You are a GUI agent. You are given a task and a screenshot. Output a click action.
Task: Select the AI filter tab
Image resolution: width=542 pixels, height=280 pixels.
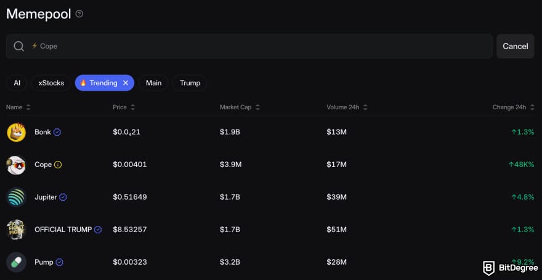[17, 83]
